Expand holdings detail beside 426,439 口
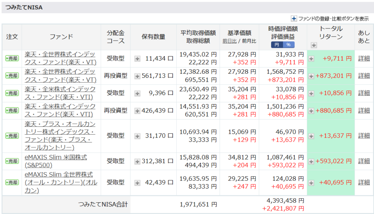The image size is (374, 214). click(137, 111)
